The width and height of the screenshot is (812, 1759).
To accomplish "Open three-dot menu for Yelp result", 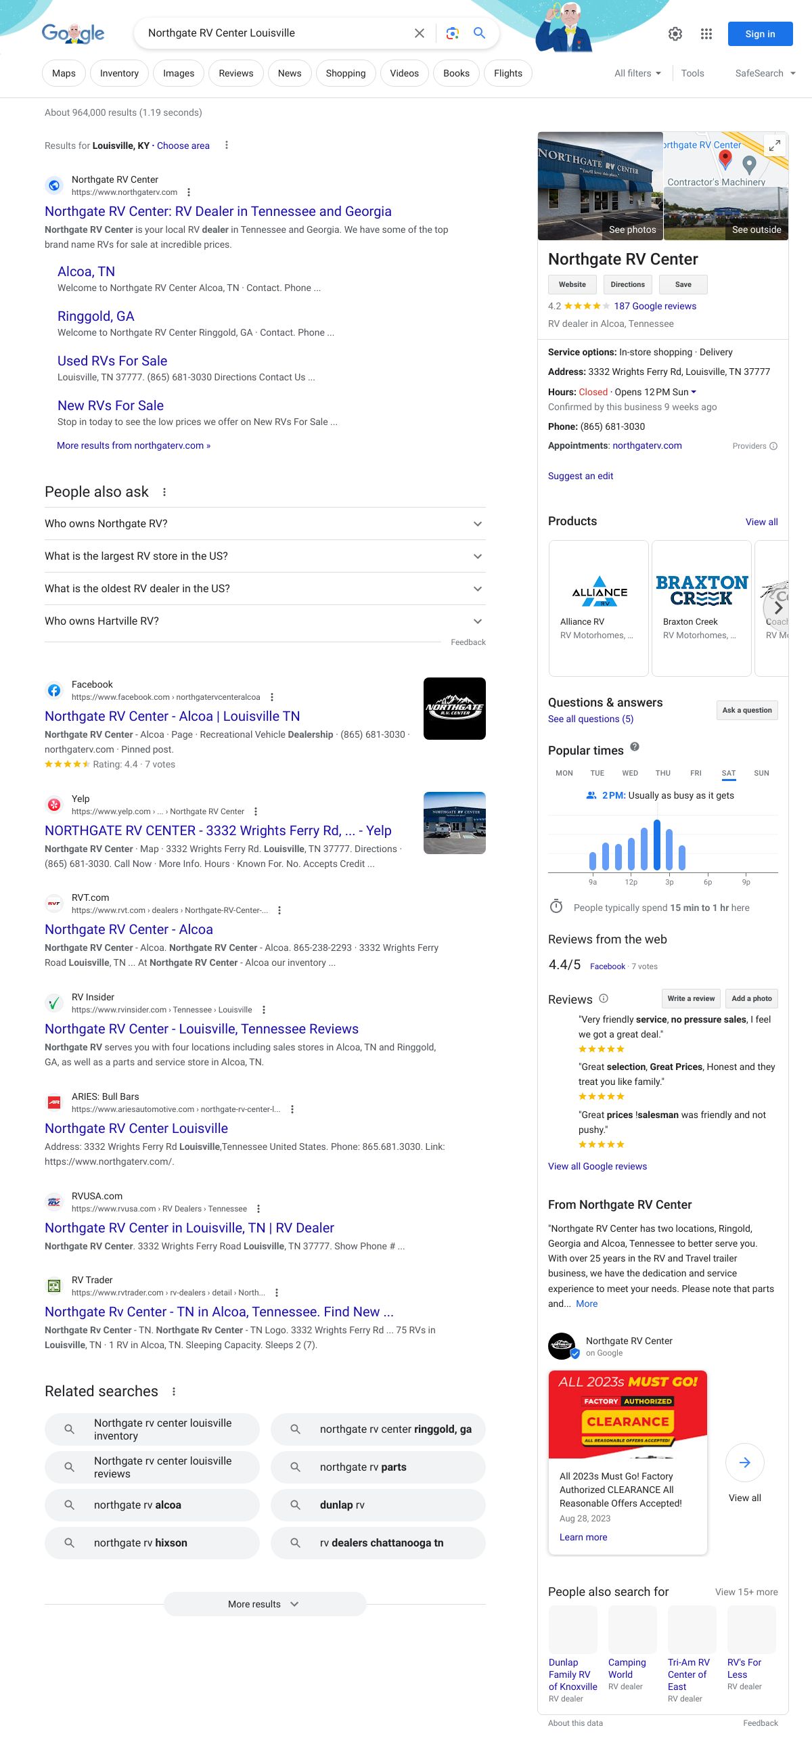I will click(x=256, y=811).
